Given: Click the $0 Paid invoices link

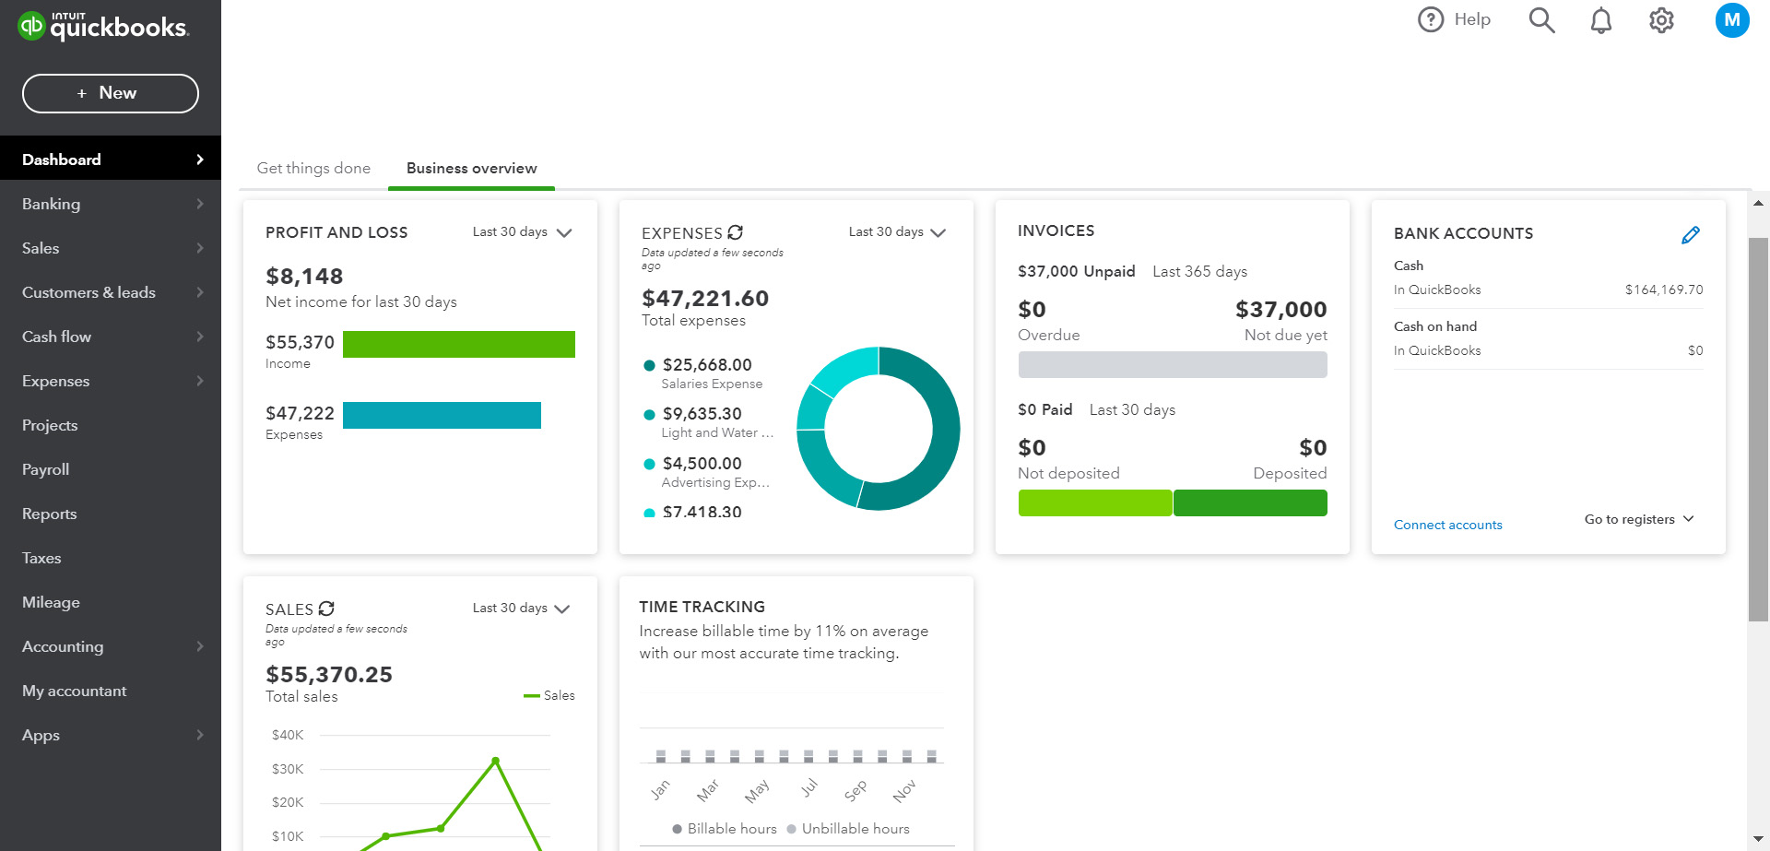Looking at the screenshot, I should (x=1044, y=409).
